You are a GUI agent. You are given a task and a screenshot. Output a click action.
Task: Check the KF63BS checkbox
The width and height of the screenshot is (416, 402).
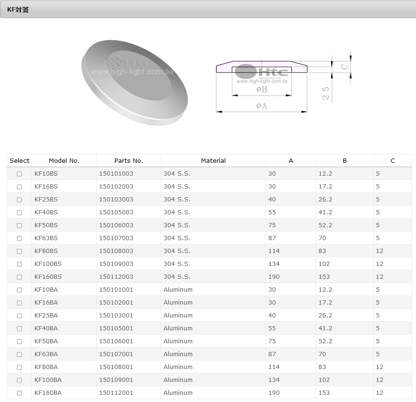click(x=19, y=238)
